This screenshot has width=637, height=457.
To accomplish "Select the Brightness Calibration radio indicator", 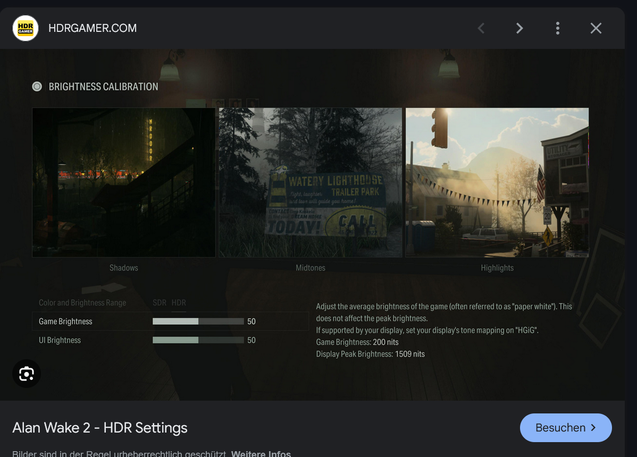I will point(37,86).
